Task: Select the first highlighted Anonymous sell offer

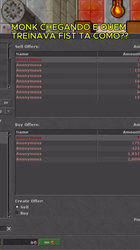Action: coord(78,59)
